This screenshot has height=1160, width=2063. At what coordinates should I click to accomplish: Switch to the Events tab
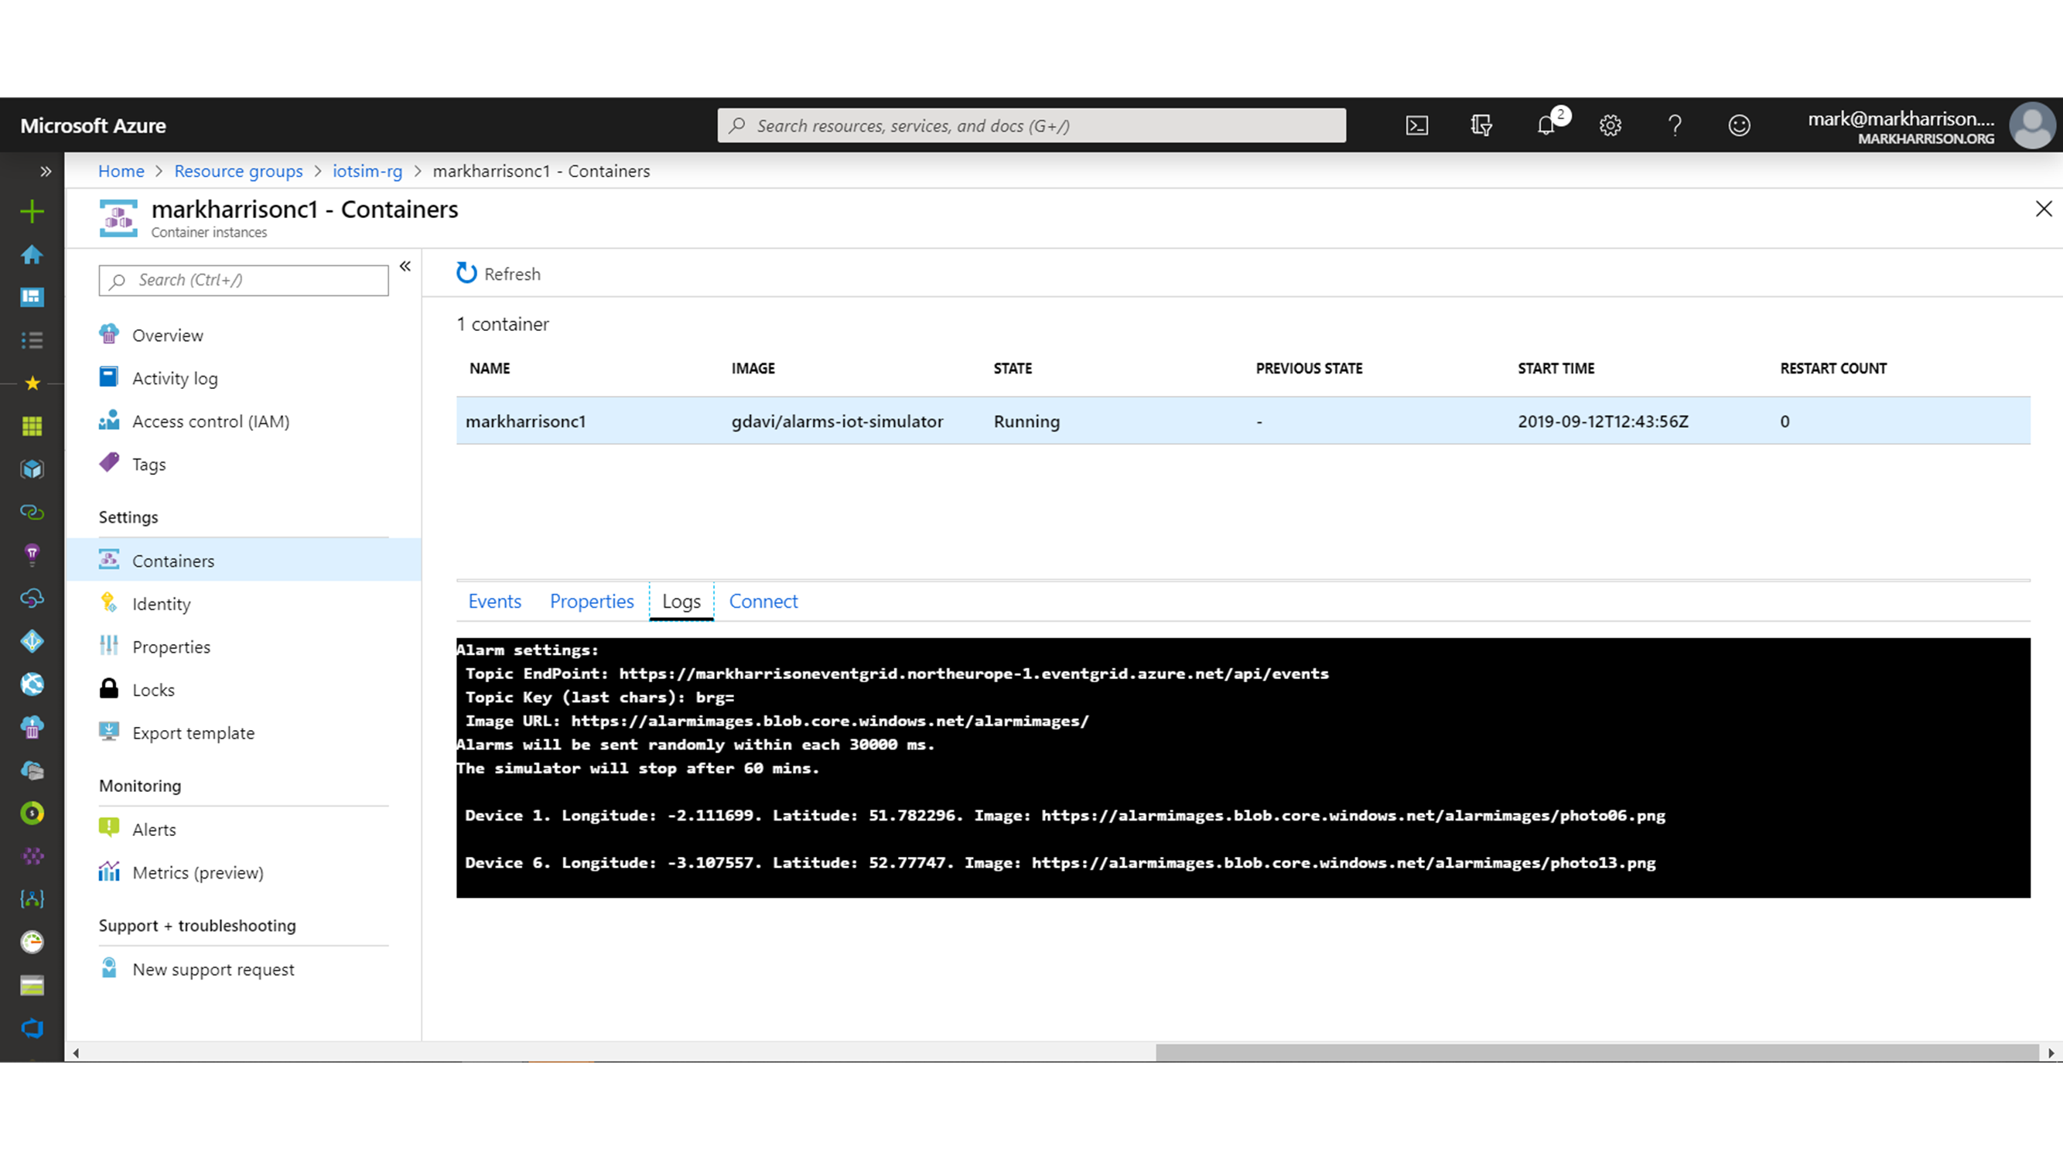click(x=494, y=601)
